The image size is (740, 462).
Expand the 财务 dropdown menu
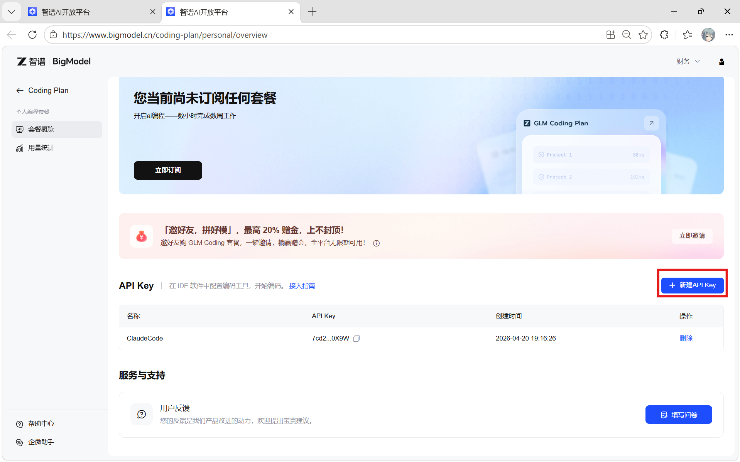coord(688,61)
